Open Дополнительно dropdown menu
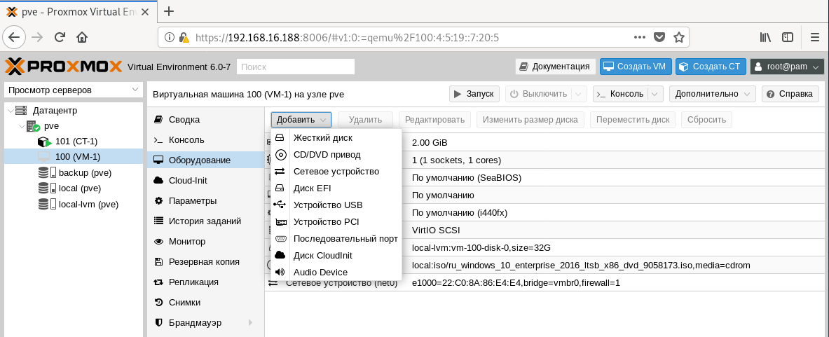 712,94
